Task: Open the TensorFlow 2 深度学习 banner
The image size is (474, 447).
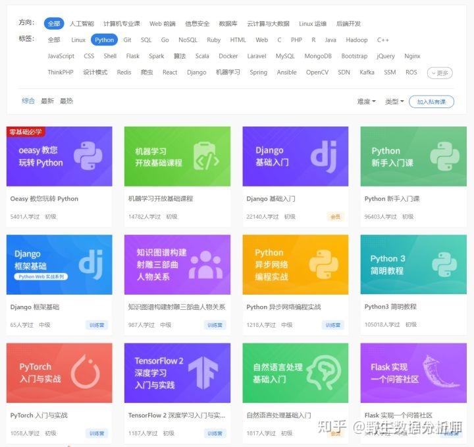Action: point(177,373)
